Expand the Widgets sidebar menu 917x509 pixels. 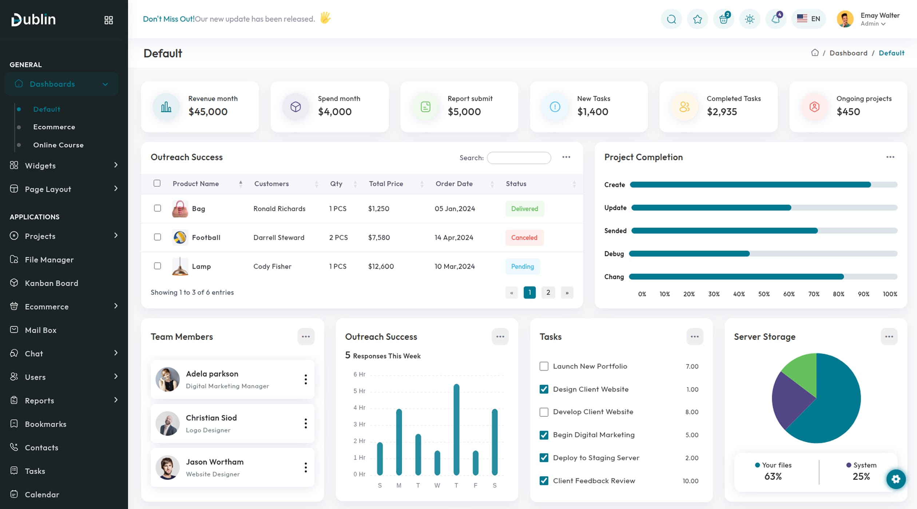click(x=64, y=165)
